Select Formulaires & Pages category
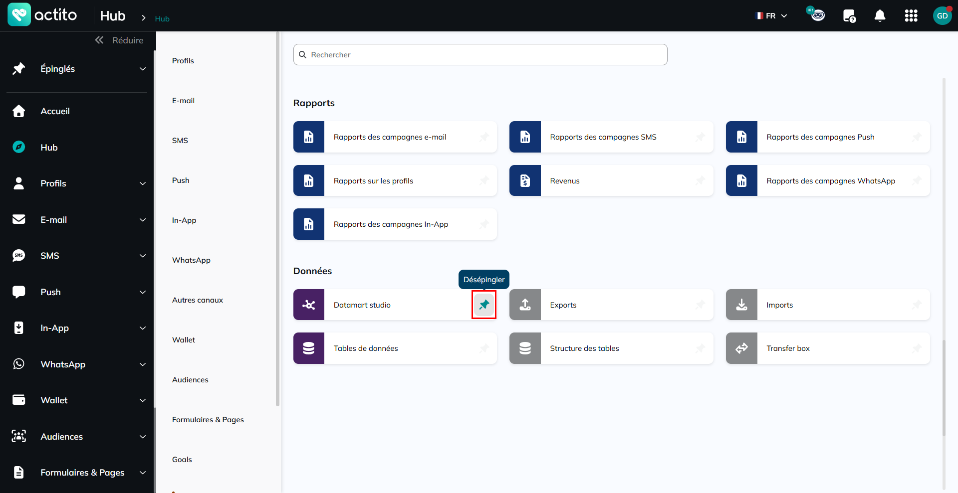 tap(208, 420)
